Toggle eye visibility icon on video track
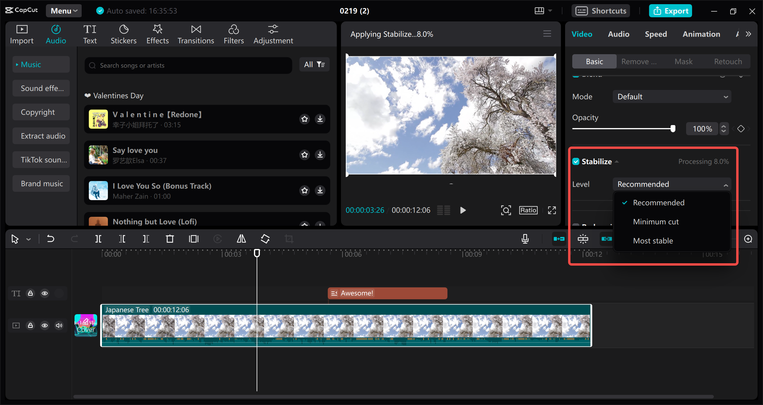Viewport: 763px width, 405px height. 45,325
